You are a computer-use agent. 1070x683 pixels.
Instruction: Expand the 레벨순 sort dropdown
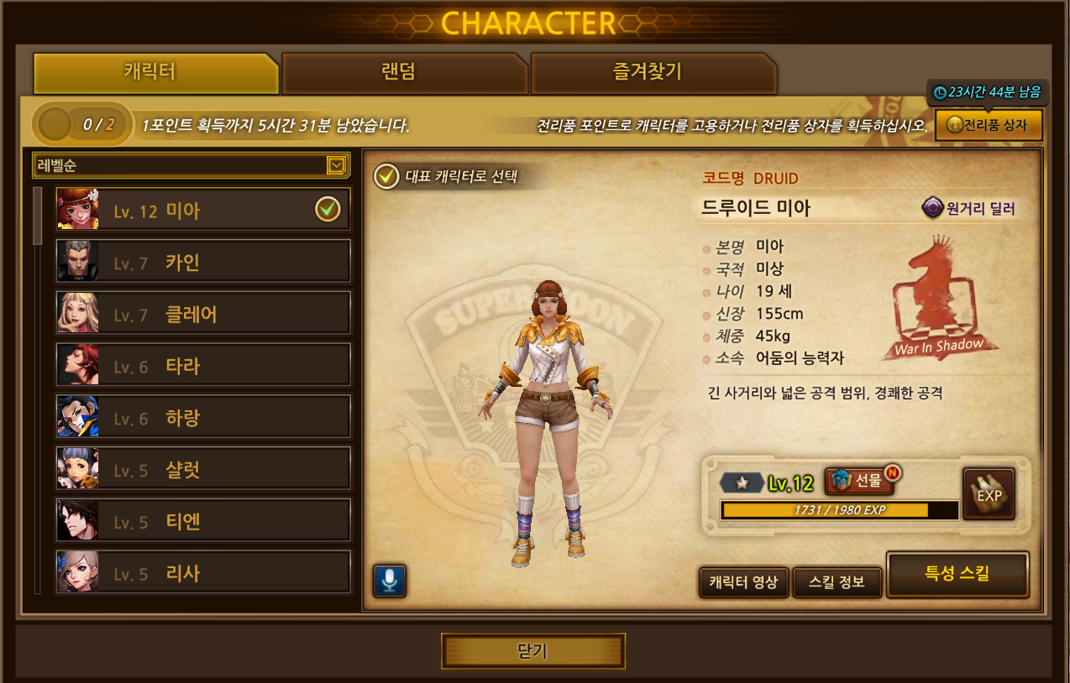tap(191, 165)
